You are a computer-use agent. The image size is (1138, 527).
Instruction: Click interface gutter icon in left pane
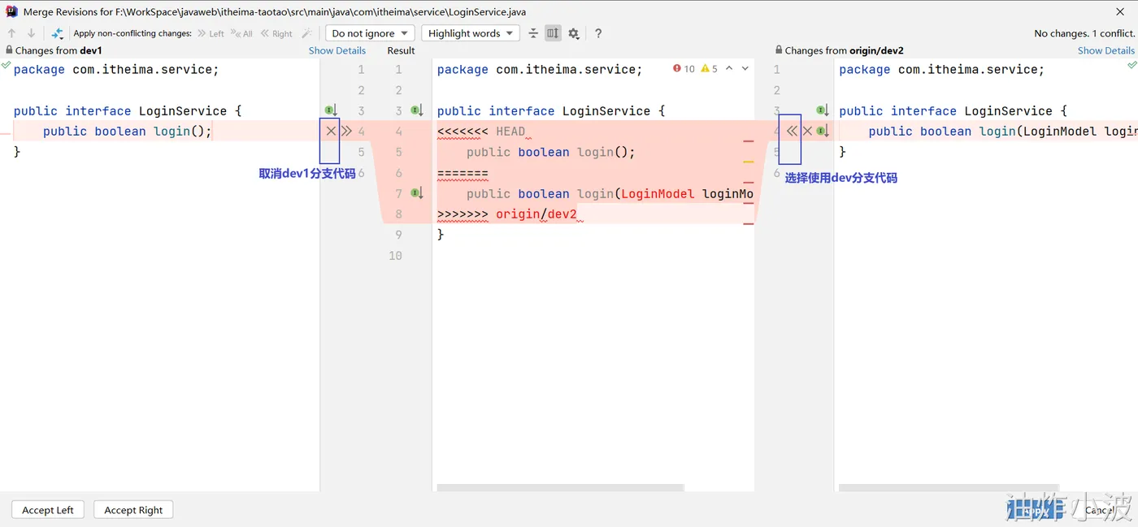click(x=331, y=110)
